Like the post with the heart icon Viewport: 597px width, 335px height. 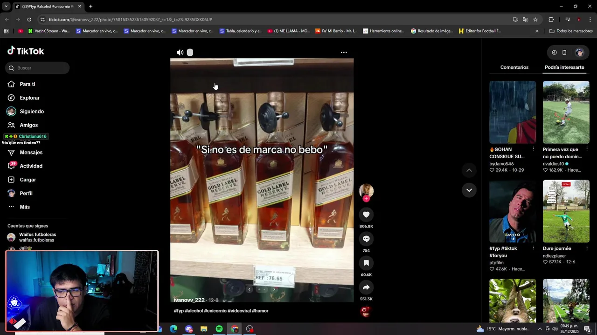tap(366, 214)
